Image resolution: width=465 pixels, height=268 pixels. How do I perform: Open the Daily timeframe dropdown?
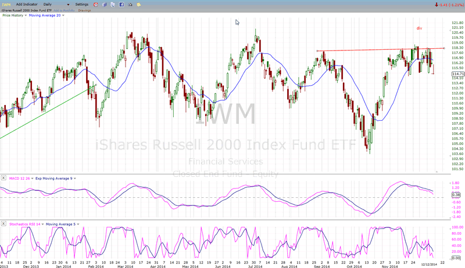click(56, 5)
